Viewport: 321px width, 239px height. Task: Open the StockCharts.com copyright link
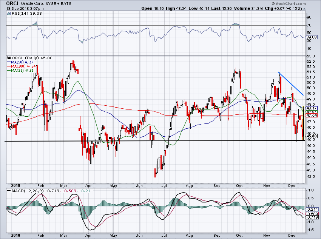[x=289, y=3]
